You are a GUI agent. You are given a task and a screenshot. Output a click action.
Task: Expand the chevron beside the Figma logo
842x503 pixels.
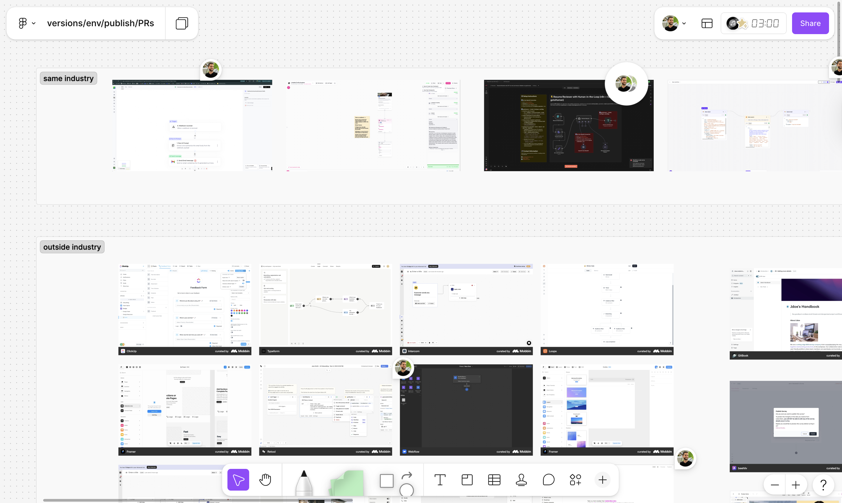tap(34, 23)
